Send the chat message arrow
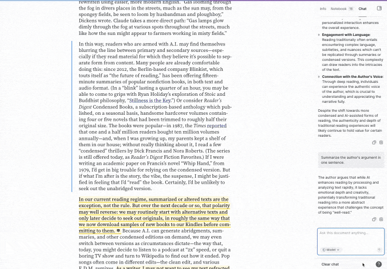 pyautogui.click(x=380, y=250)
